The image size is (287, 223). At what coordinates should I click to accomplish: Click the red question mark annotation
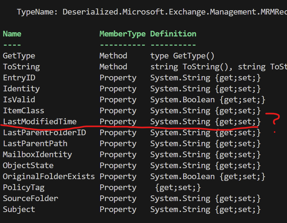tap(274, 120)
